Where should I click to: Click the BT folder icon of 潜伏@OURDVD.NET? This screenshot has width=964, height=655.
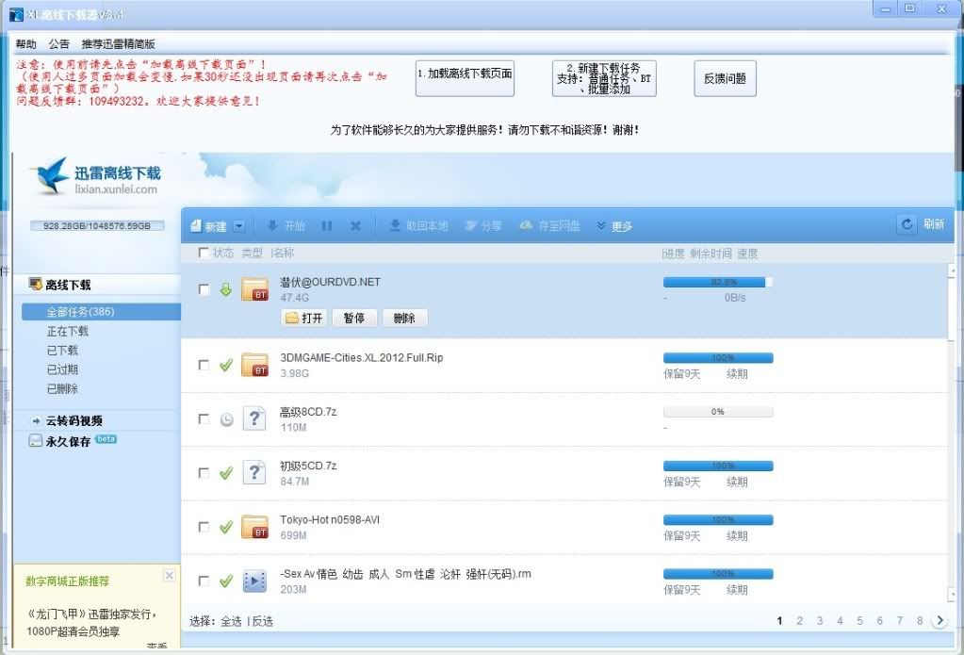click(254, 289)
